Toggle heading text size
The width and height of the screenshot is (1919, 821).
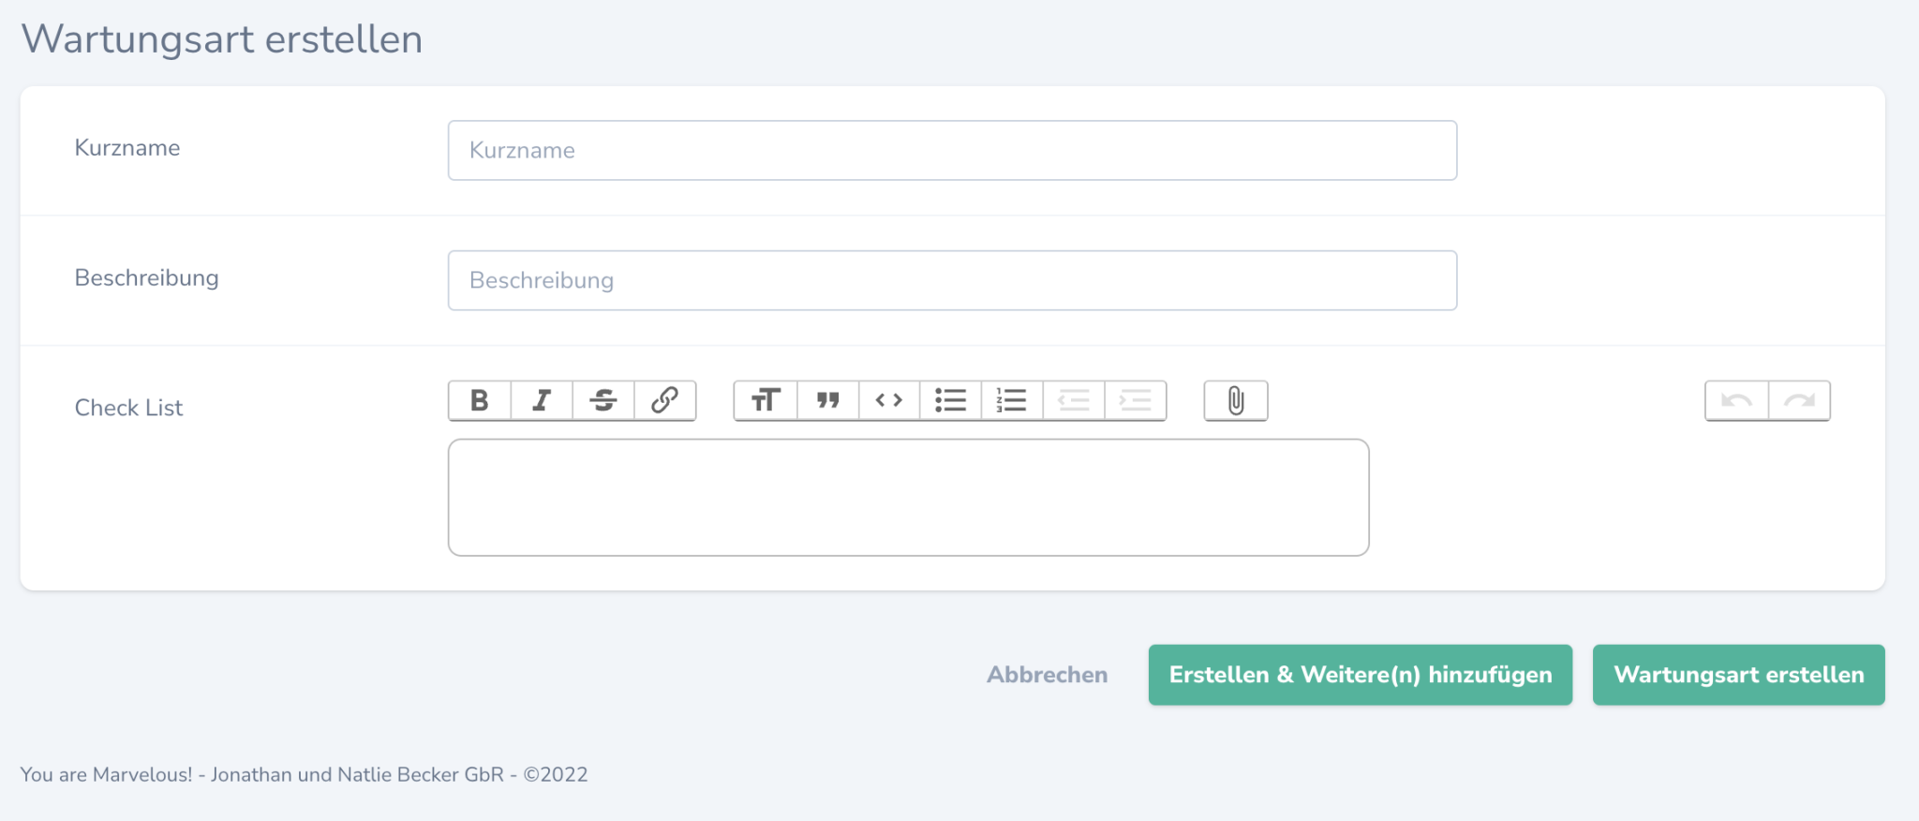click(x=766, y=401)
